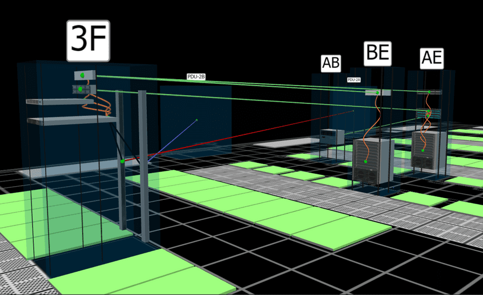Click the PDU-2B label
The image size is (483, 295).
click(x=196, y=77)
